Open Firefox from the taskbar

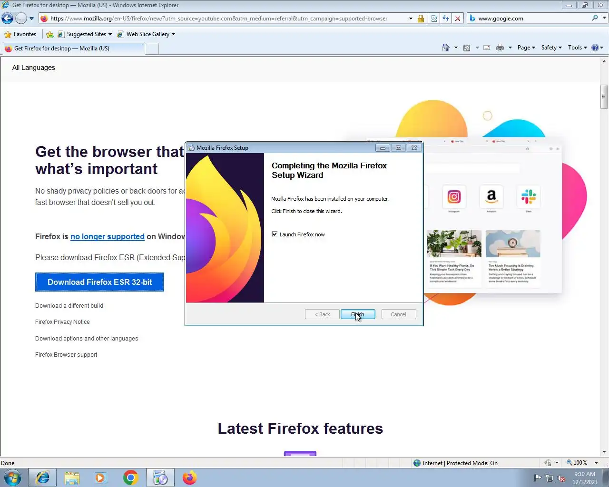click(189, 477)
